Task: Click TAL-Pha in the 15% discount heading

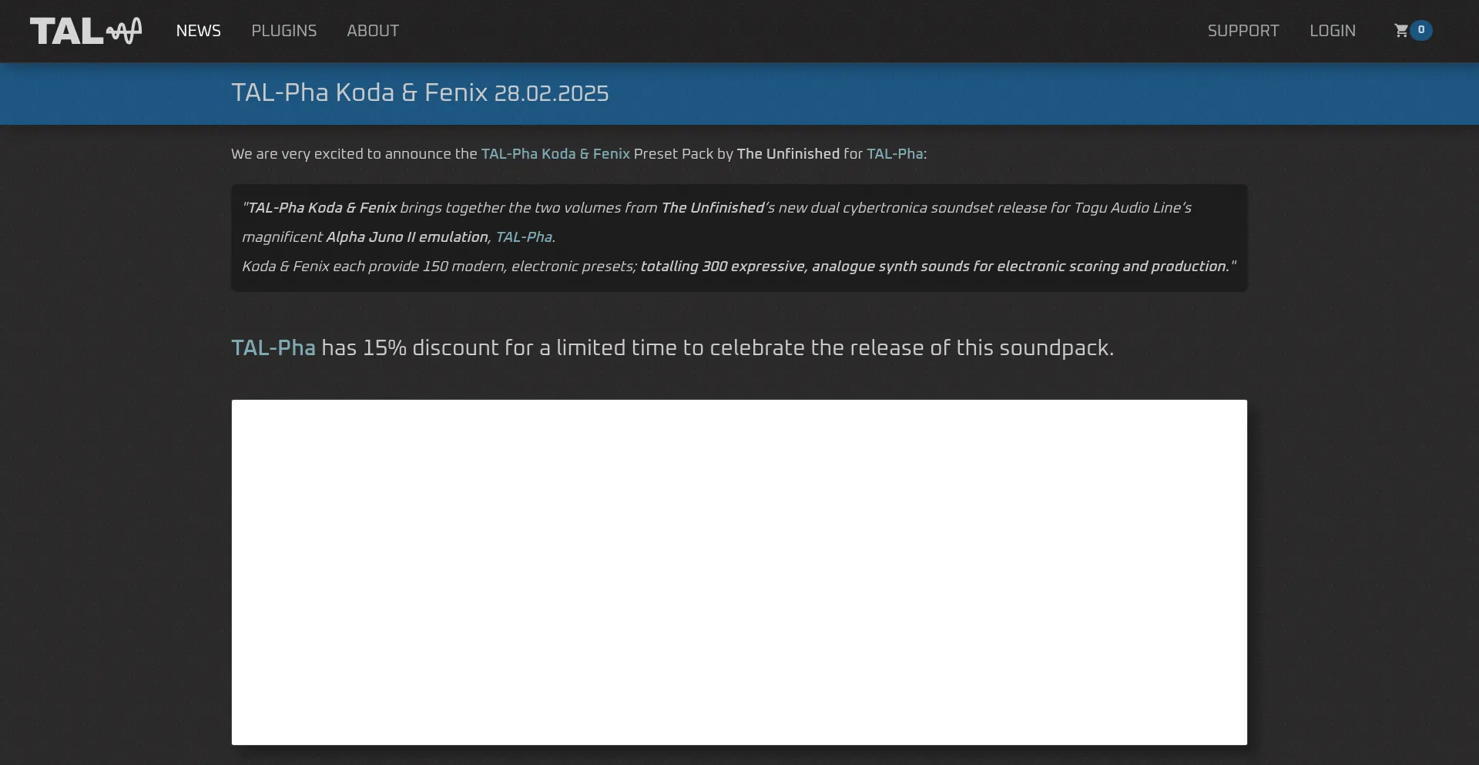Action: point(273,348)
